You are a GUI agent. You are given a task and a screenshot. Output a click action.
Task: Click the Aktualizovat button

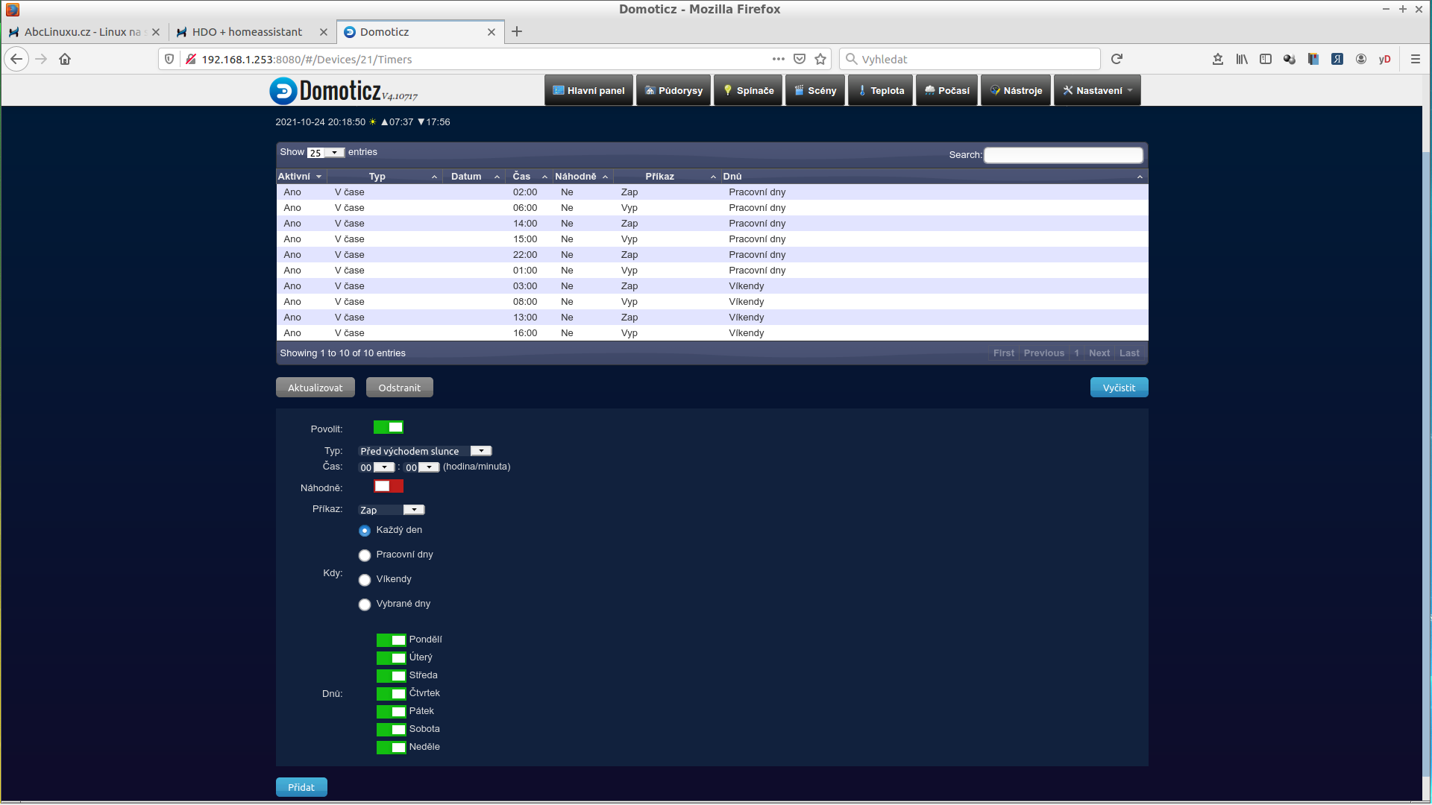click(315, 388)
